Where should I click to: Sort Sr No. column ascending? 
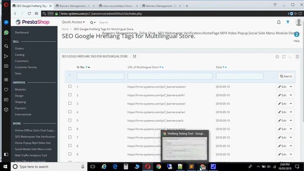tap(89, 67)
